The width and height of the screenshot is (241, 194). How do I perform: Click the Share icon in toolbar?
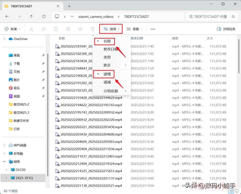pos(80,29)
